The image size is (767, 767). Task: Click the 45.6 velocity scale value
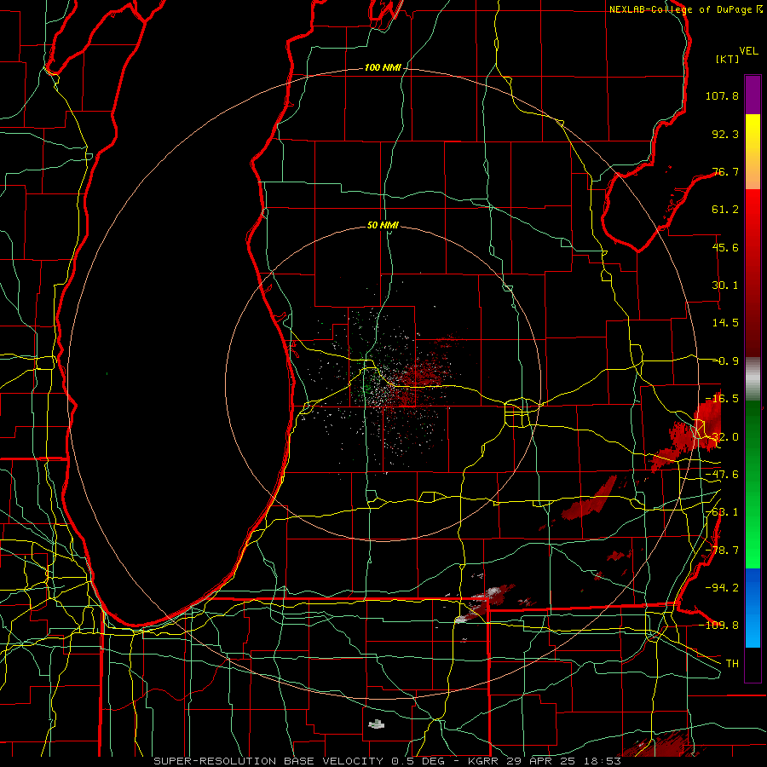pyautogui.click(x=725, y=247)
